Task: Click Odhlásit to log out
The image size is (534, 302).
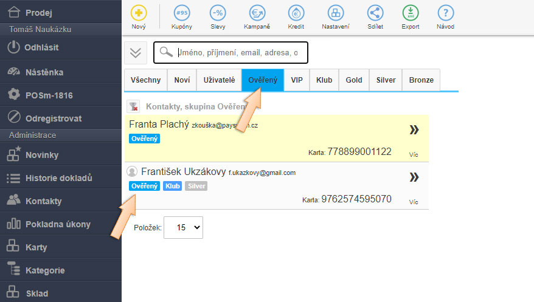Action: point(42,47)
